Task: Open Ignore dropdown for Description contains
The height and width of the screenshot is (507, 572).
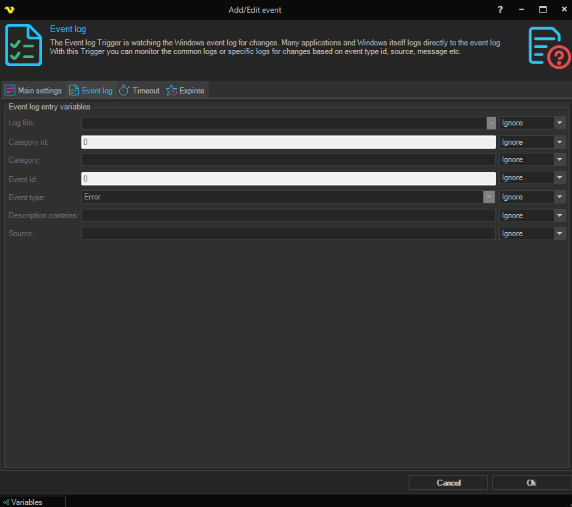Action: click(559, 215)
